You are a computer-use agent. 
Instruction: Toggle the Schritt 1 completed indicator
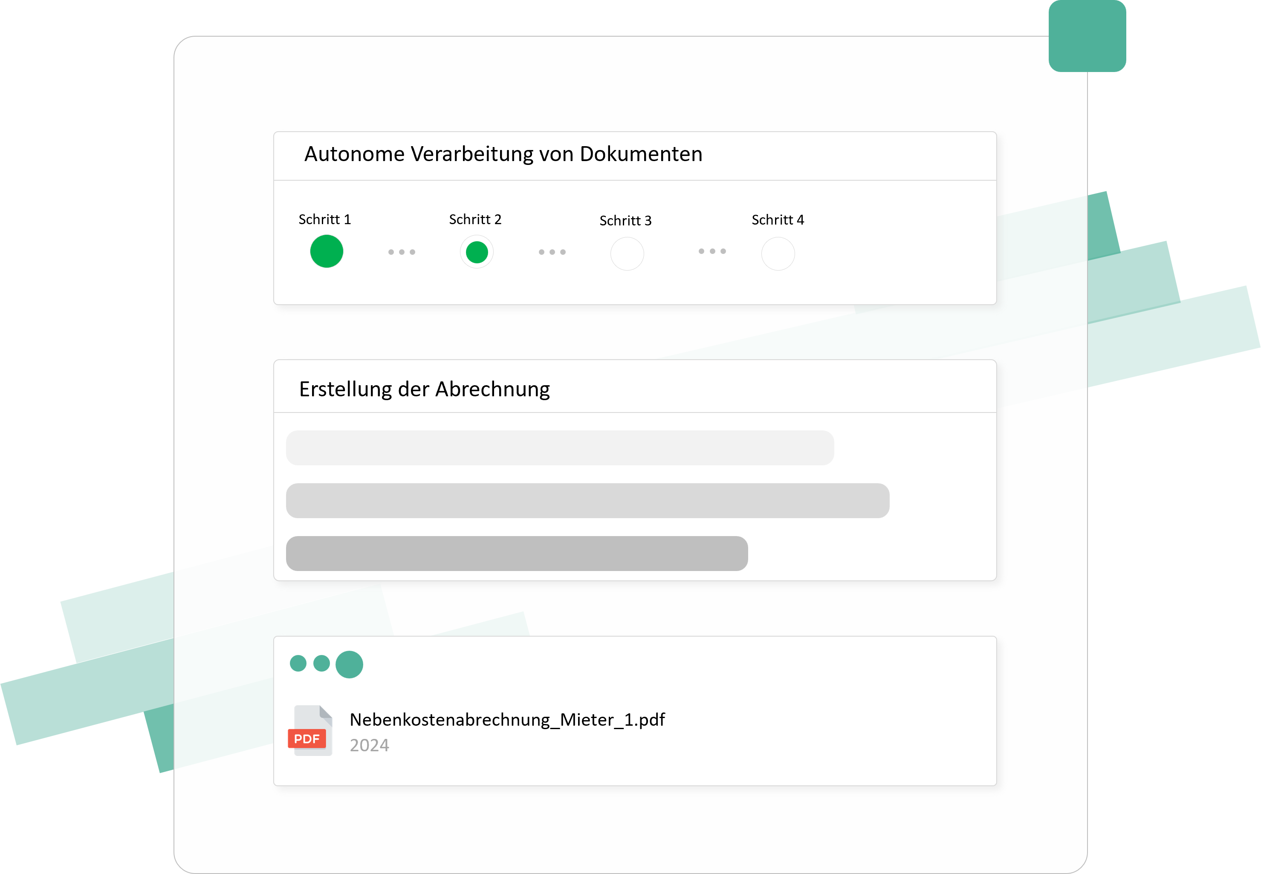click(327, 251)
